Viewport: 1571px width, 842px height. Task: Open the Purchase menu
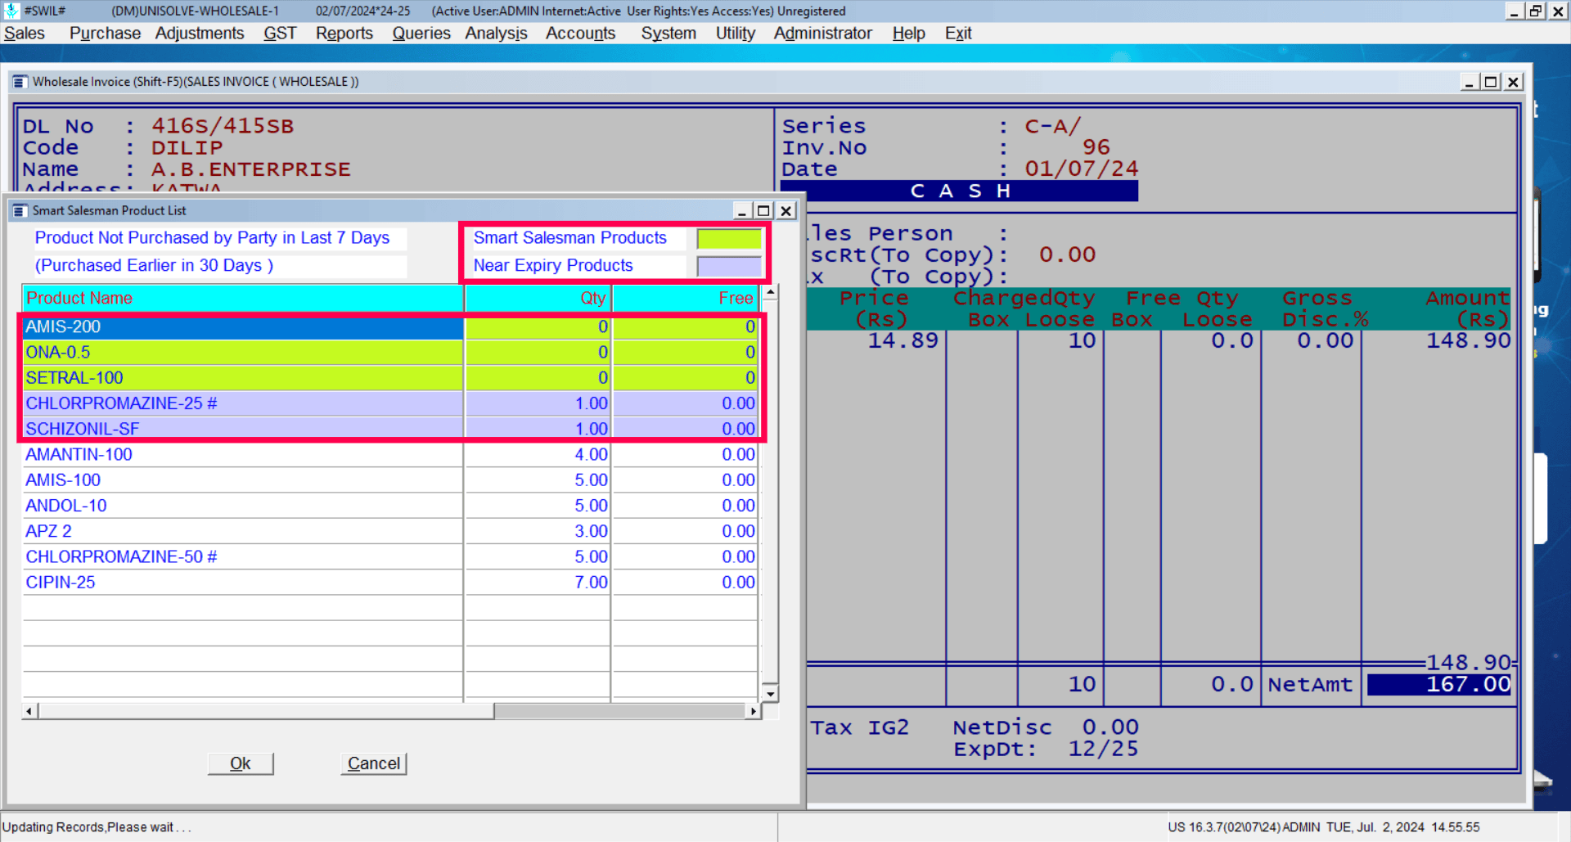105,34
